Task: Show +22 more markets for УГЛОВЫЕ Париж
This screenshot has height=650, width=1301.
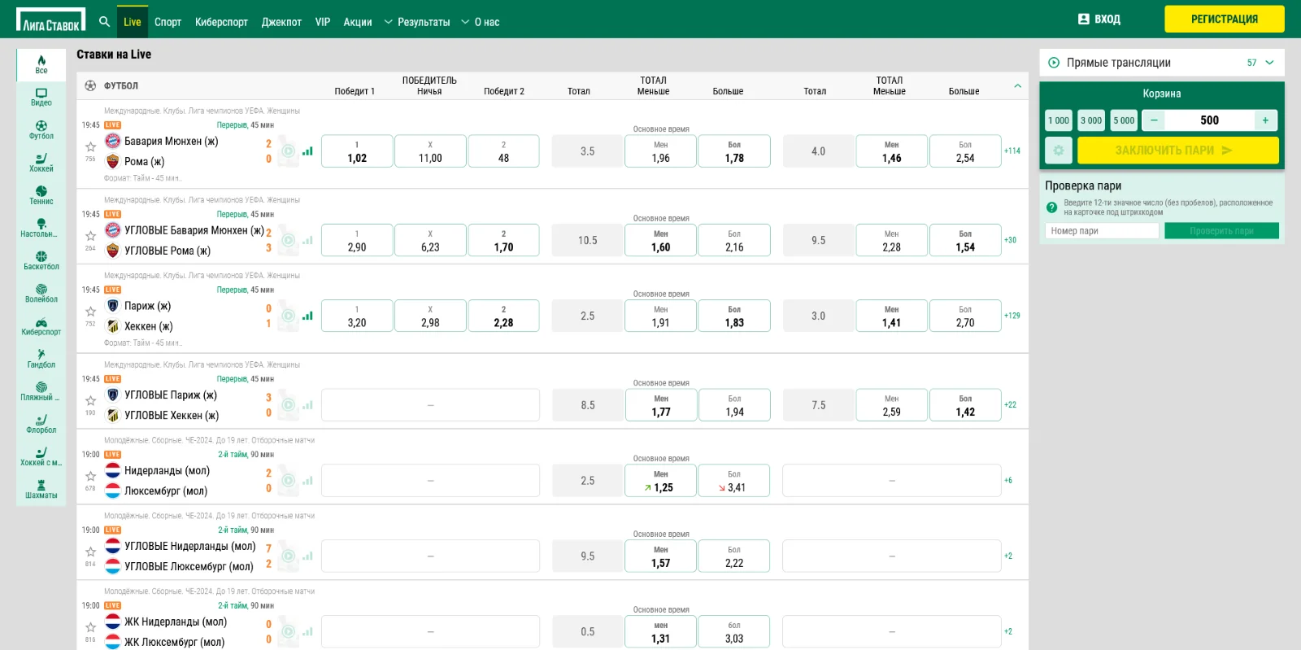Action: coord(1010,404)
